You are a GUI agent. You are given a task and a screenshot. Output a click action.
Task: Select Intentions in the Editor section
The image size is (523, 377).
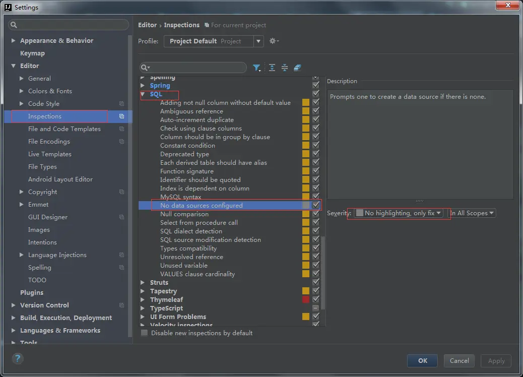[x=42, y=242]
